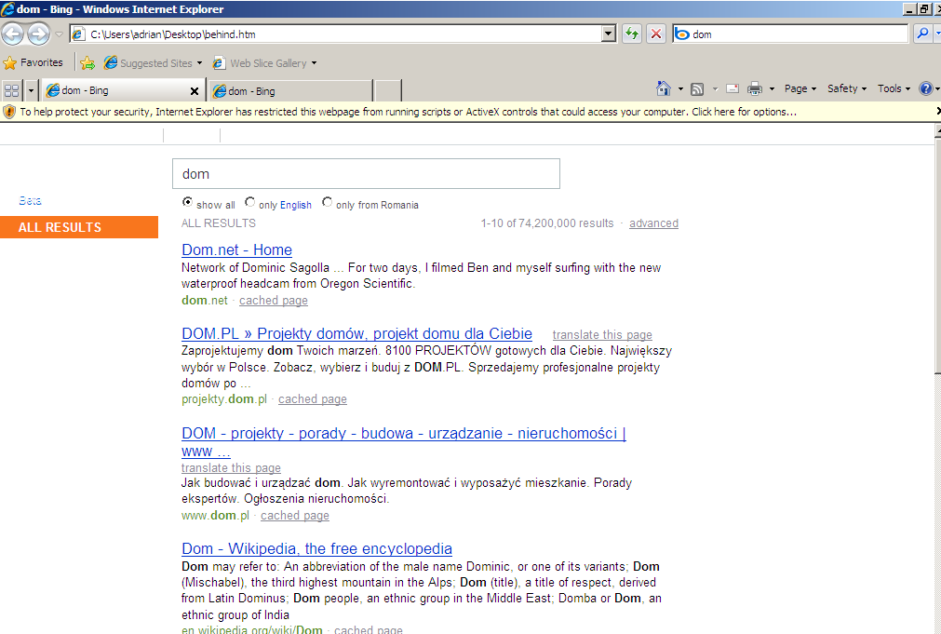Screen dimensions: 941x634
Task: Refresh the page with the green arrows icon
Action: coord(632,34)
